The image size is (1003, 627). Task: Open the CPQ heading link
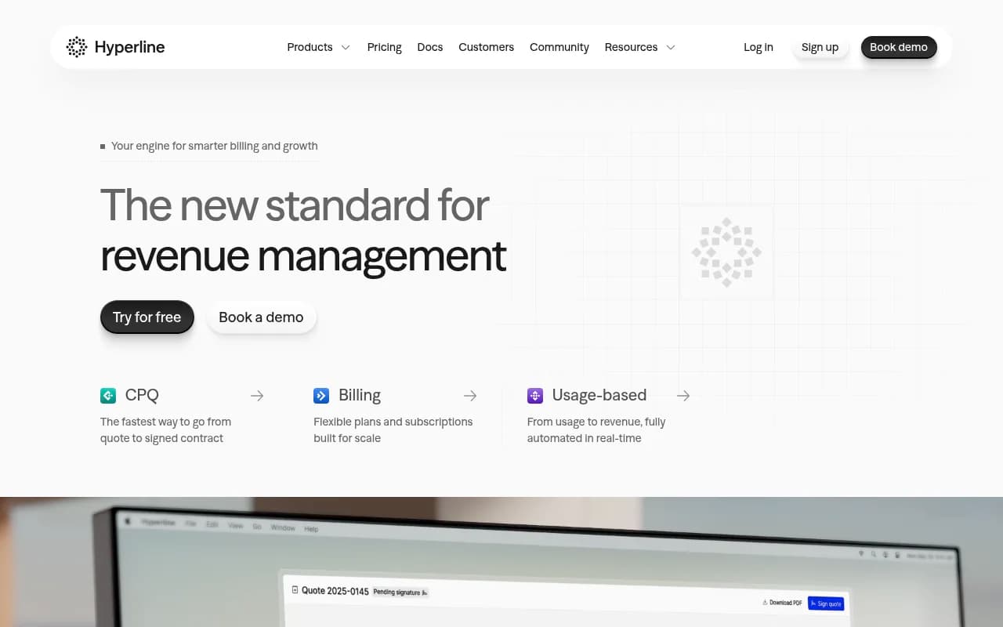[x=142, y=396]
